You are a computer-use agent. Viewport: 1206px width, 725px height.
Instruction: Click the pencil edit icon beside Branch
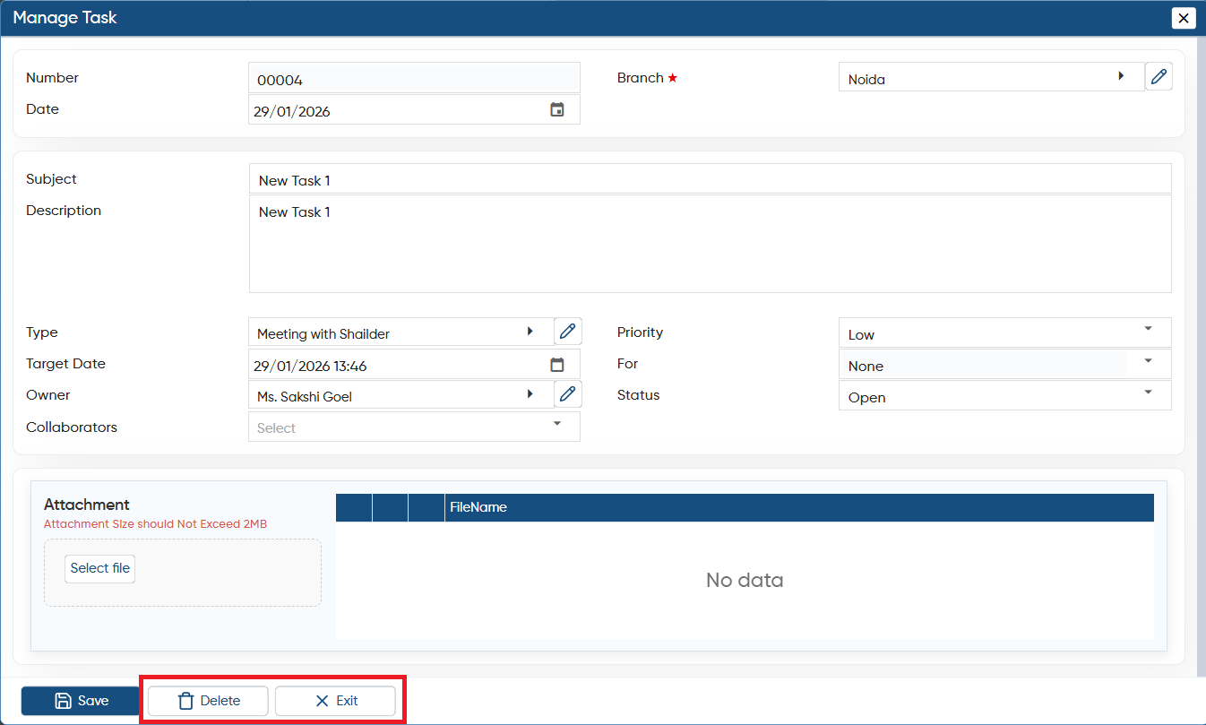(x=1159, y=77)
